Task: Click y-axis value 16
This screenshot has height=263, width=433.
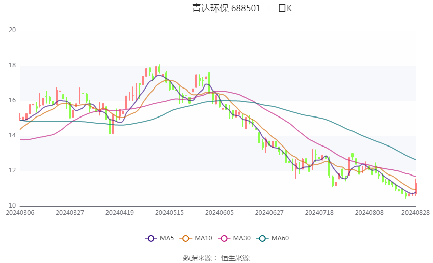Action: click(x=12, y=100)
